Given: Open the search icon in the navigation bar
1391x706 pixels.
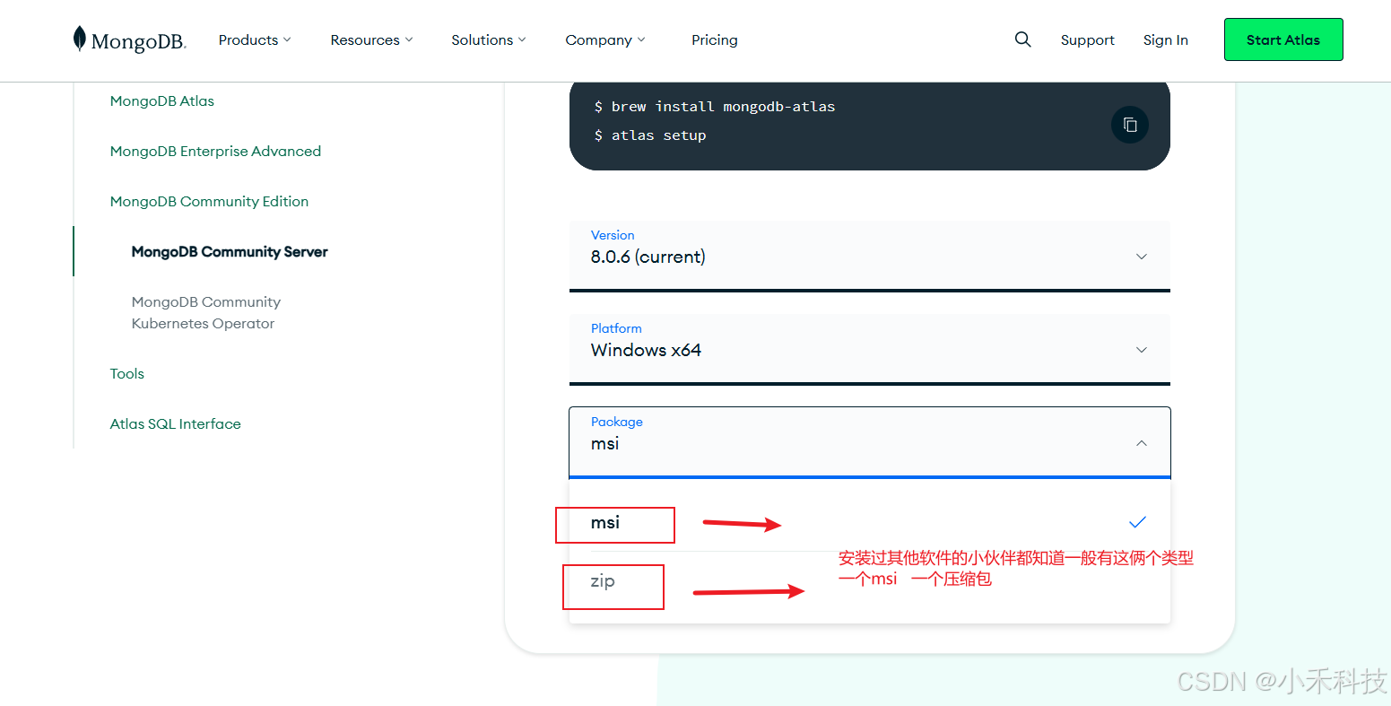Looking at the screenshot, I should click(1022, 39).
